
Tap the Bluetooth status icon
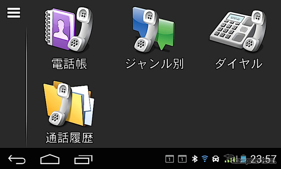pyautogui.click(x=195, y=159)
